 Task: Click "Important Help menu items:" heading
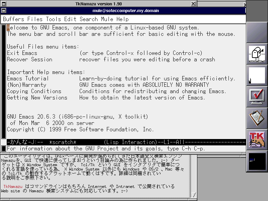(46, 72)
